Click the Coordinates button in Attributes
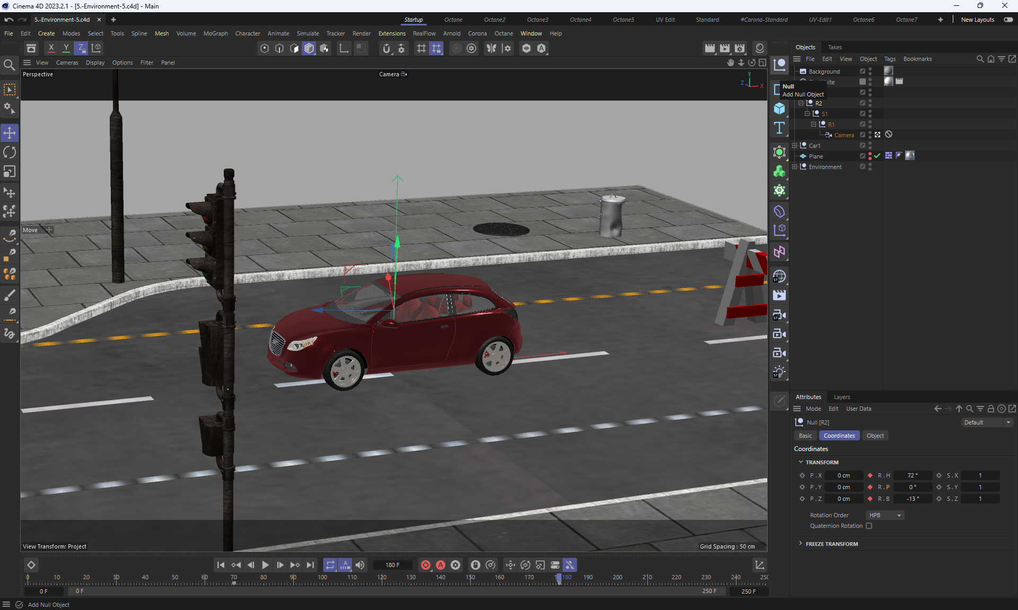This screenshot has height=610, width=1018. (x=839, y=436)
